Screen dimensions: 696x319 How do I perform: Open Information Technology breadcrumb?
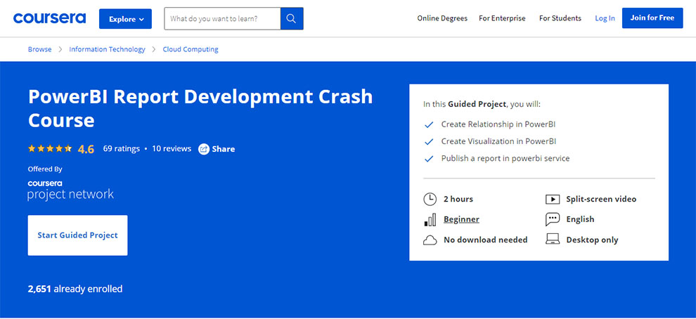coord(107,49)
